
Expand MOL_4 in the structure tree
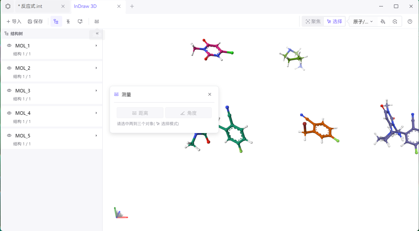click(x=96, y=113)
